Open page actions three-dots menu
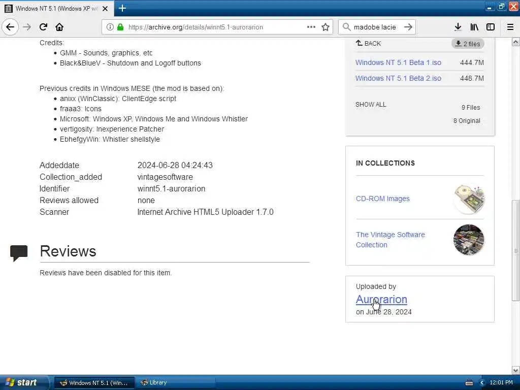Viewport: 520px width, 390px height. (x=311, y=27)
